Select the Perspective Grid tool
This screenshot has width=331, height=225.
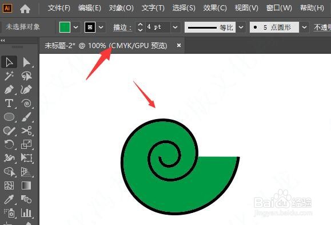tap(27, 172)
